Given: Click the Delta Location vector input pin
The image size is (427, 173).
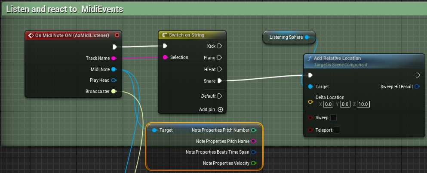Looking at the screenshot, I should 310,102.
